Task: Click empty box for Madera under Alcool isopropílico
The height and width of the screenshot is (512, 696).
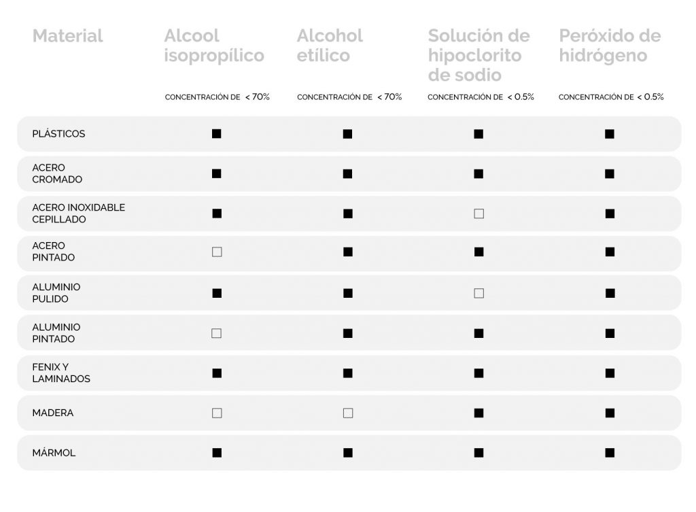Action: 217,413
